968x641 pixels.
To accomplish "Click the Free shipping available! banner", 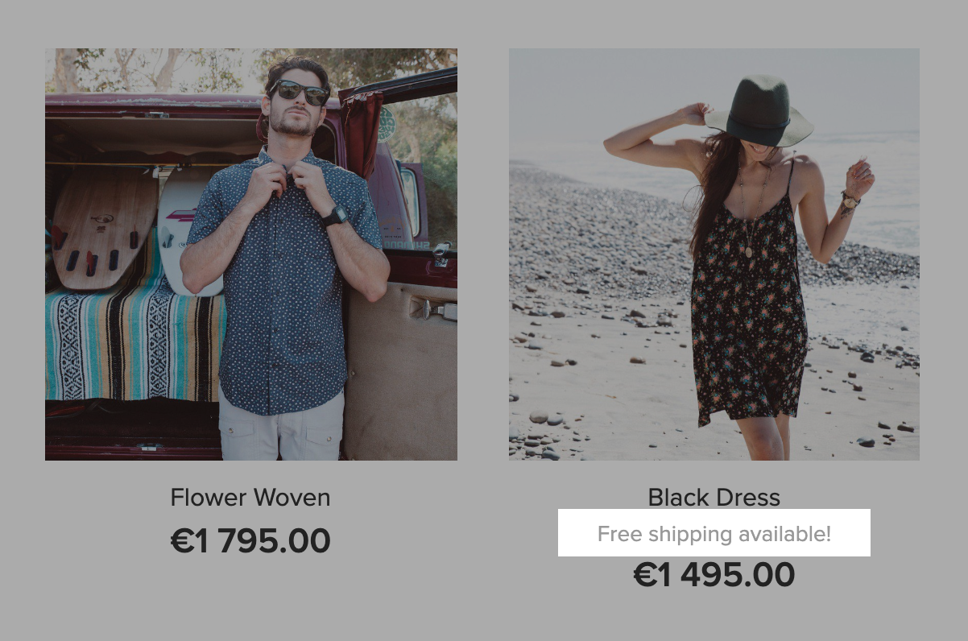I will point(714,532).
